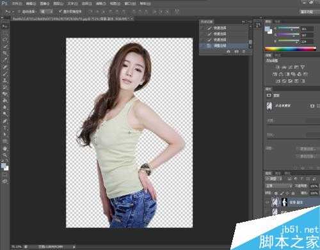Add a Black & White adjustment
This screenshot has width=320, height=250.
(287, 74)
